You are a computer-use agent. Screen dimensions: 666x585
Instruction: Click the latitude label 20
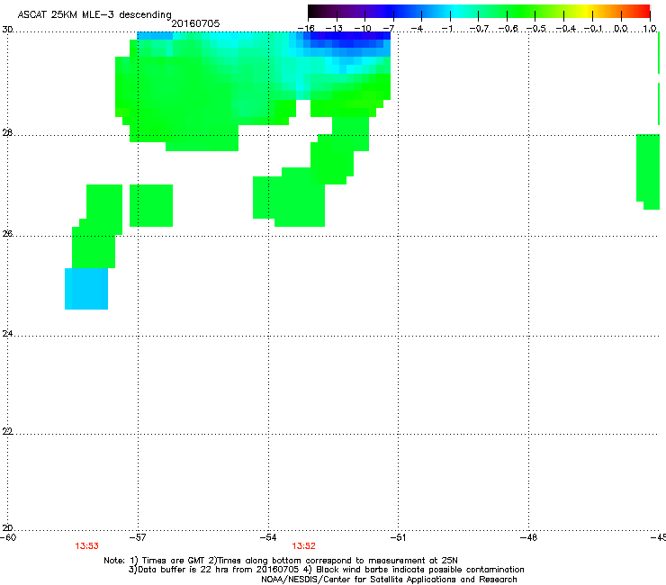[x=7, y=528]
